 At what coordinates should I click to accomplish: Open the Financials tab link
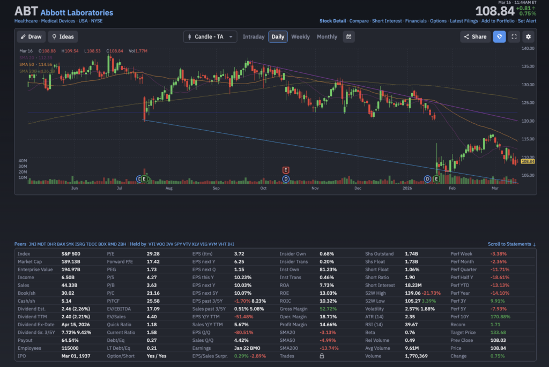(x=416, y=21)
